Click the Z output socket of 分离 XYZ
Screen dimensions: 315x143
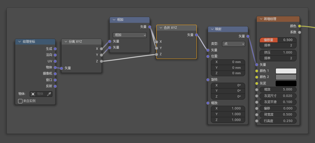[101, 61]
